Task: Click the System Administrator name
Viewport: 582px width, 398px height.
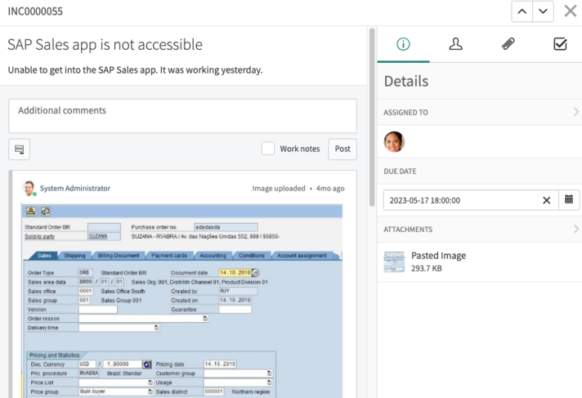Action: click(x=75, y=188)
